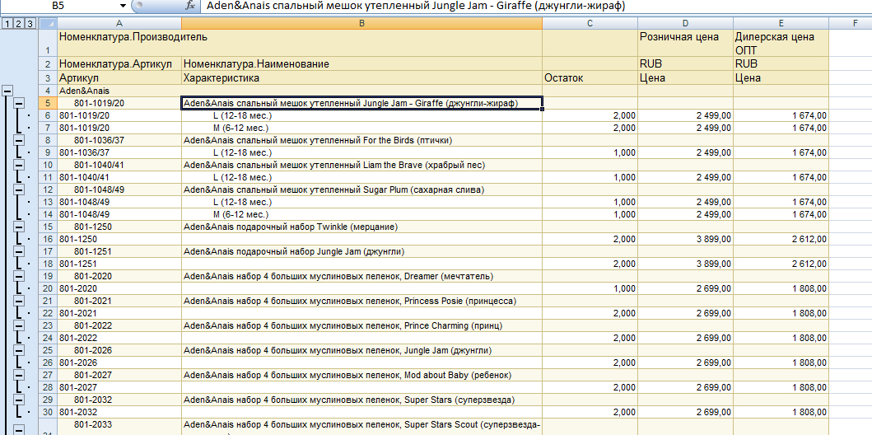
Task: Collapse the outline group at row 29
Action: [18, 400]
